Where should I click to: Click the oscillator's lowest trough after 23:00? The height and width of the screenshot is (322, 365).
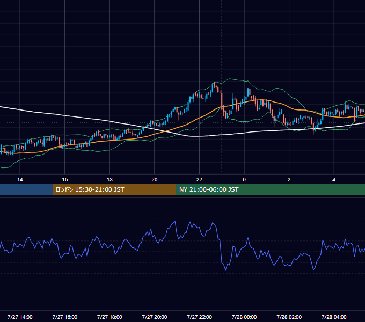click(x=225, y=270)
